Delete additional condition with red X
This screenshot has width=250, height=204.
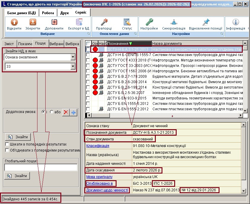click(x=66, y=112)
